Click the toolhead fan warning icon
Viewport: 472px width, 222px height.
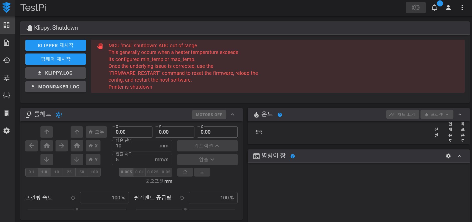(x=59, y=115)
